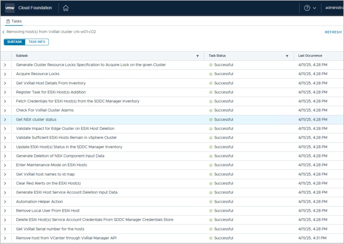Viewport: 344px width, 244px height.
Task: Select the Automation Helper Action subtask row
Action: click(39, 202)
